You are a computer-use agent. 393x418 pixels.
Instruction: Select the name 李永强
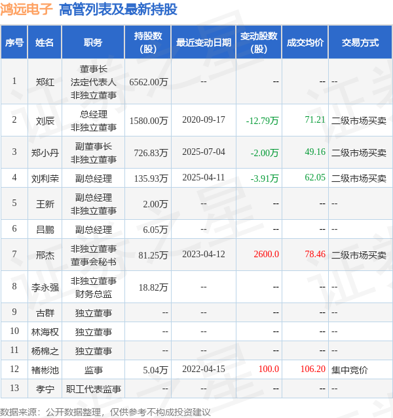pos(45,287)
